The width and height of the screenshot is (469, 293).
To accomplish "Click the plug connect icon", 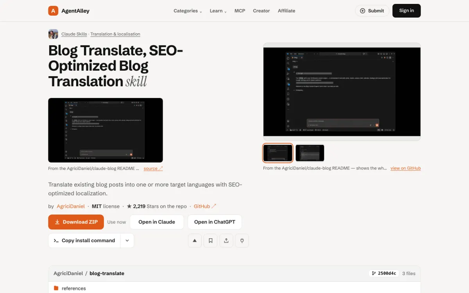I will [x=242, y=241].
